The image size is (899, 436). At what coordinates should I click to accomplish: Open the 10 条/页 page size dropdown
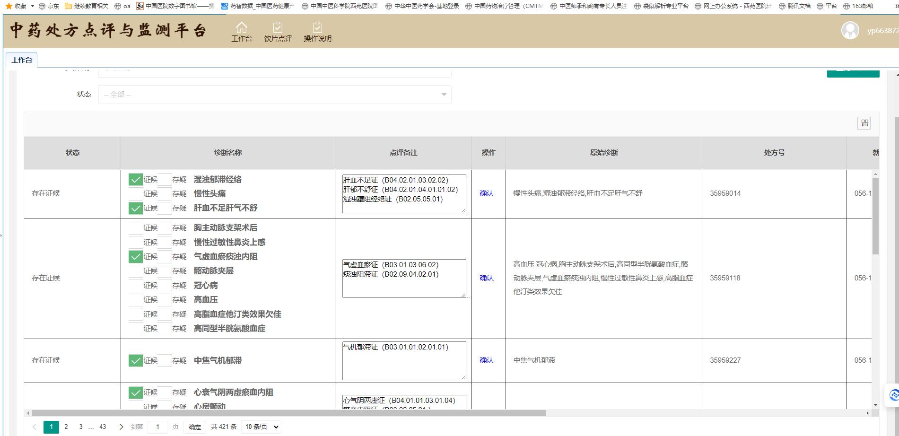[261, 427]
